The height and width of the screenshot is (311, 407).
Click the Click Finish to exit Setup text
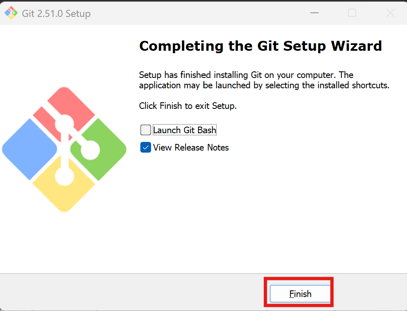click(x=188, y=106)
